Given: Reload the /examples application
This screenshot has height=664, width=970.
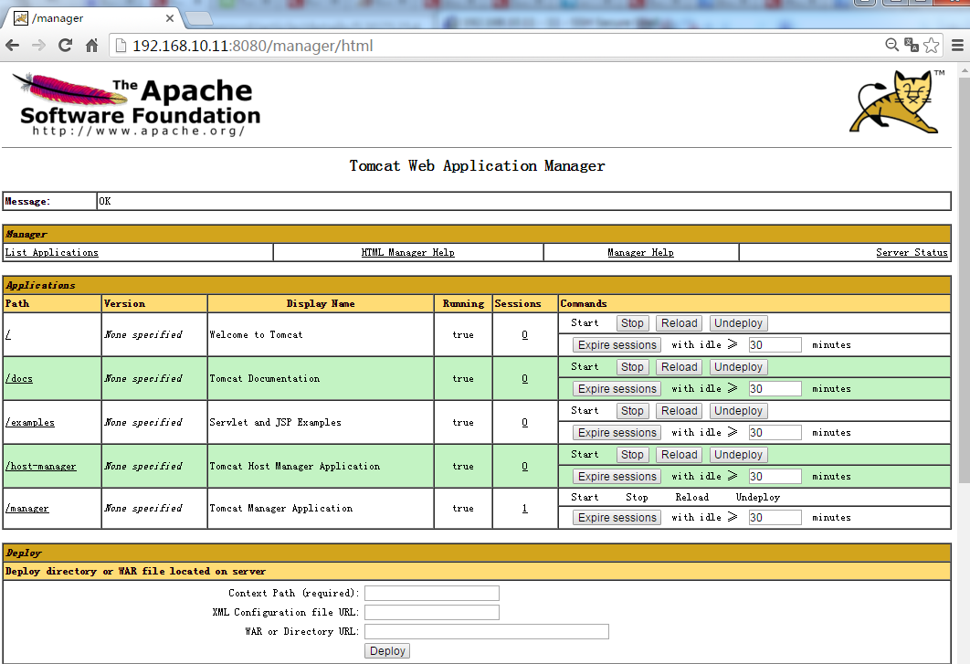Looking at the screenshot, I should point(680,411).
